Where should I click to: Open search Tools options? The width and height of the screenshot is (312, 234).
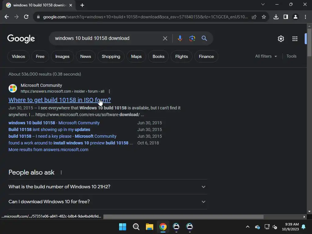[x=291, y=56]
